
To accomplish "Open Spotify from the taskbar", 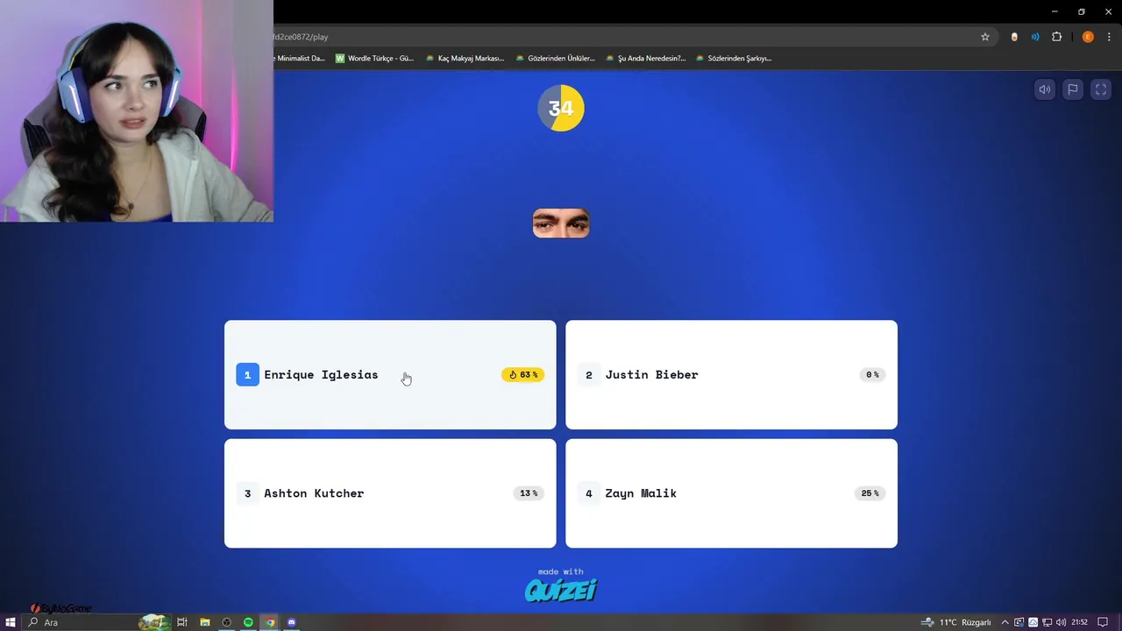I will [249, 622].
